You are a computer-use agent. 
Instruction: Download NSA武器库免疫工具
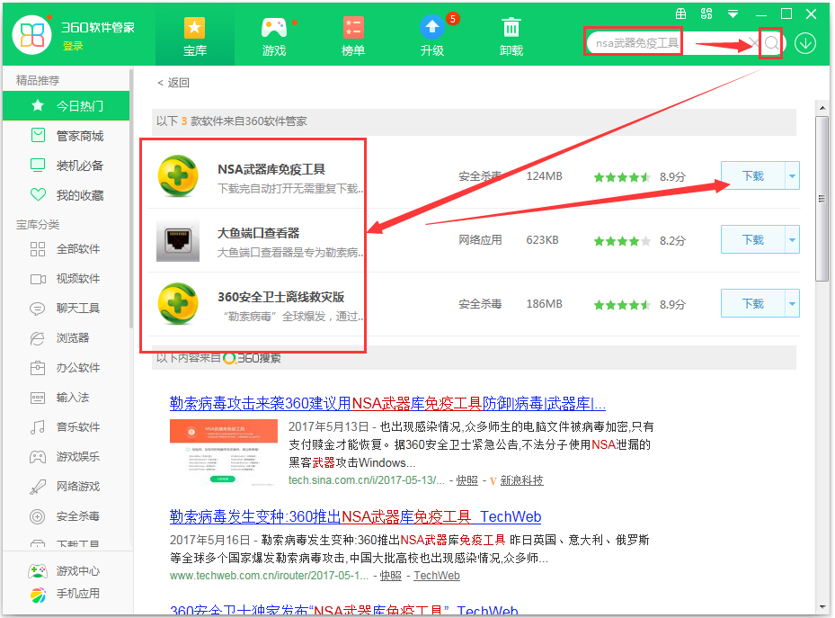pyautogui.click(x=753, y=175)
